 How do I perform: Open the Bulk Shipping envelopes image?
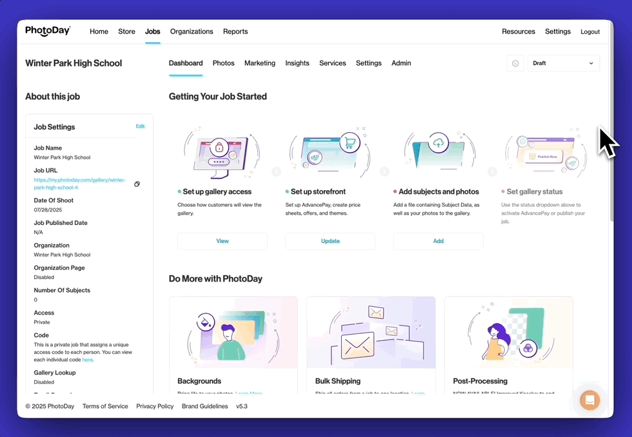(x=371, y=333)
